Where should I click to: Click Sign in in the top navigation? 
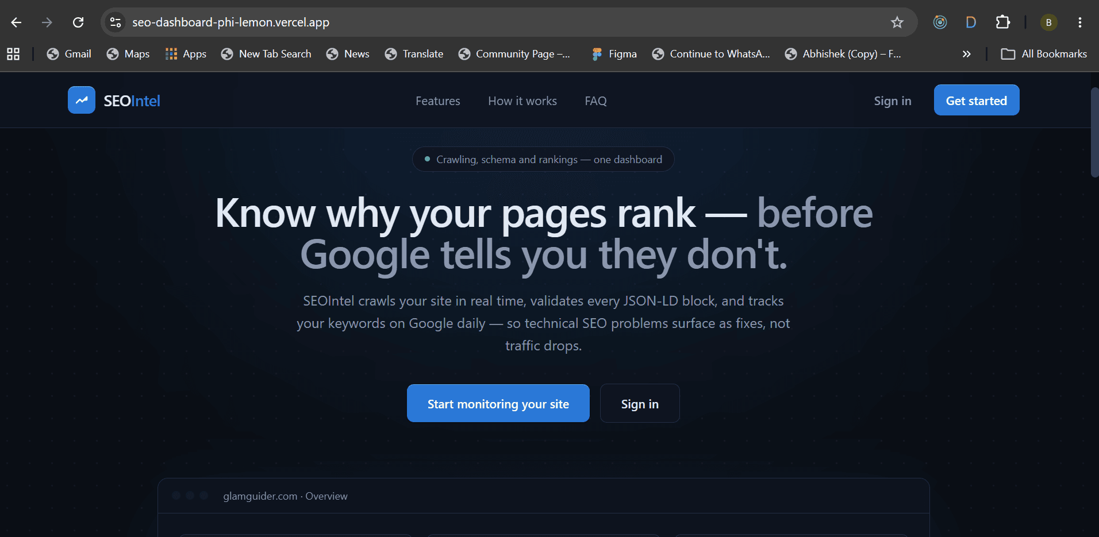[893, 101]
